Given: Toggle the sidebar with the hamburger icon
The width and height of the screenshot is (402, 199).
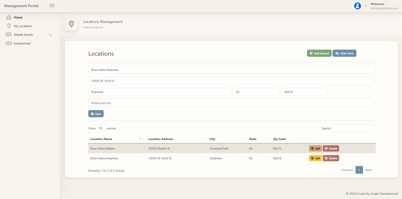Looking at the screenshot, I should coord(52,5).
